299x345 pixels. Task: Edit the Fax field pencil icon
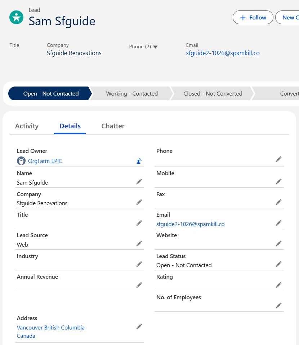(x=278, y=202)
